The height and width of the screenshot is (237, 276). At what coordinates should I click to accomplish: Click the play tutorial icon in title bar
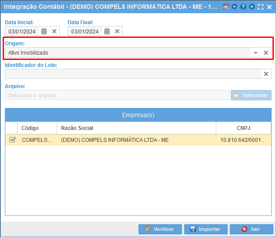[x=252, y=7]
